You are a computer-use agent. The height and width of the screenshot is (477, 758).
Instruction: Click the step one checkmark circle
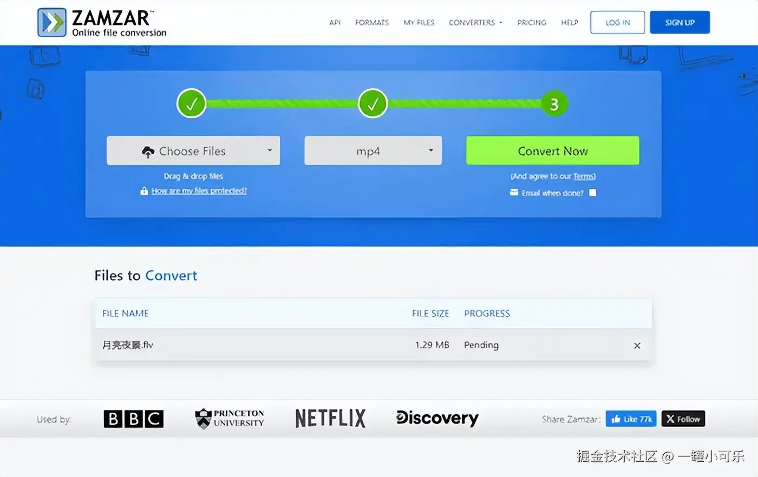click(x=192, y=103)
